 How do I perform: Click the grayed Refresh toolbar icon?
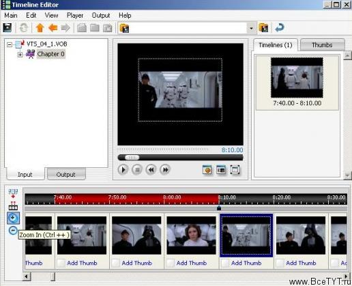point(23,28)
